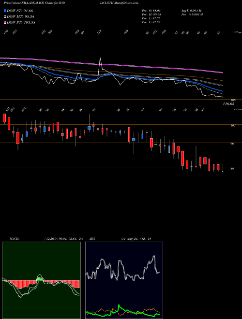Select the 'DOW PT: 103.58' legend text
The width and height of the screenshot is (242, 319).
[21, 22]
